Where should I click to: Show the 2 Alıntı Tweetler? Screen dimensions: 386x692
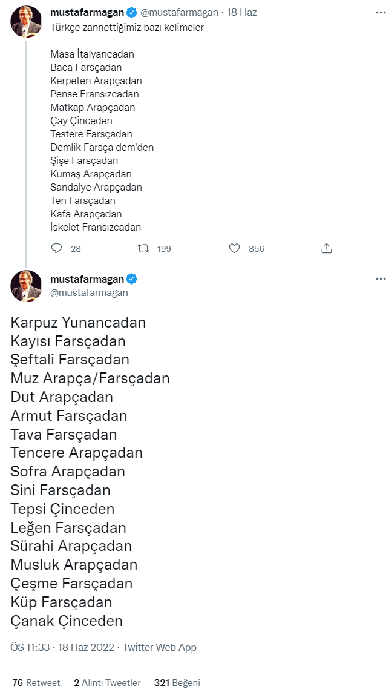(x=107, y=682)
